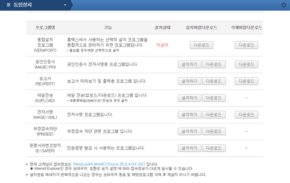
Task: Download the MAGIC-PKI install file
Action: pyautogui.click(x=213, y=64)
